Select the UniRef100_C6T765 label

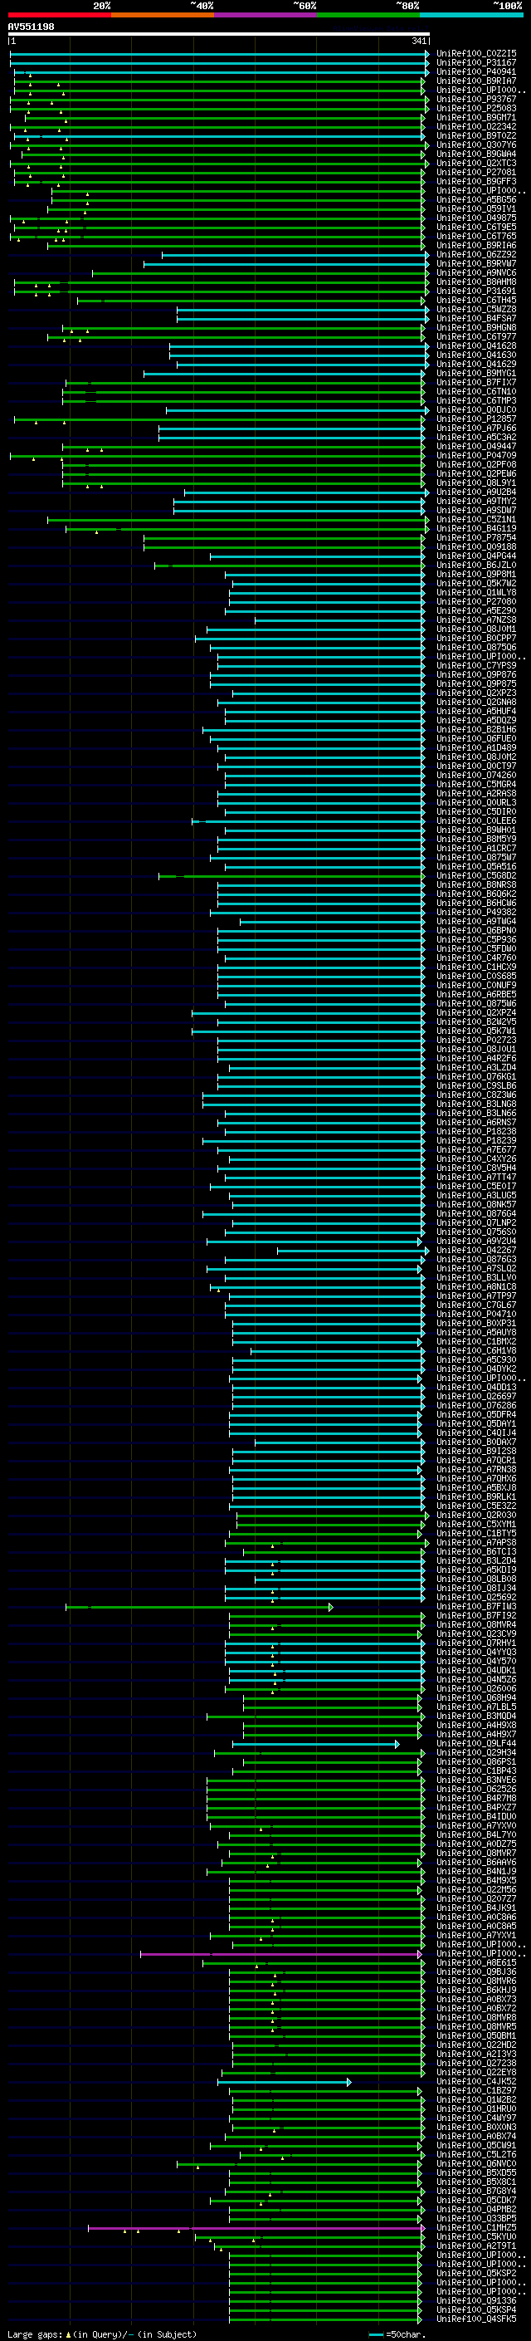click(x=476, y=237)
